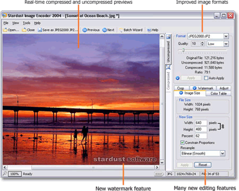Viewport: 239px width, 191px height.
Task: Click the New Size Height field
Action: click(201, 129)
